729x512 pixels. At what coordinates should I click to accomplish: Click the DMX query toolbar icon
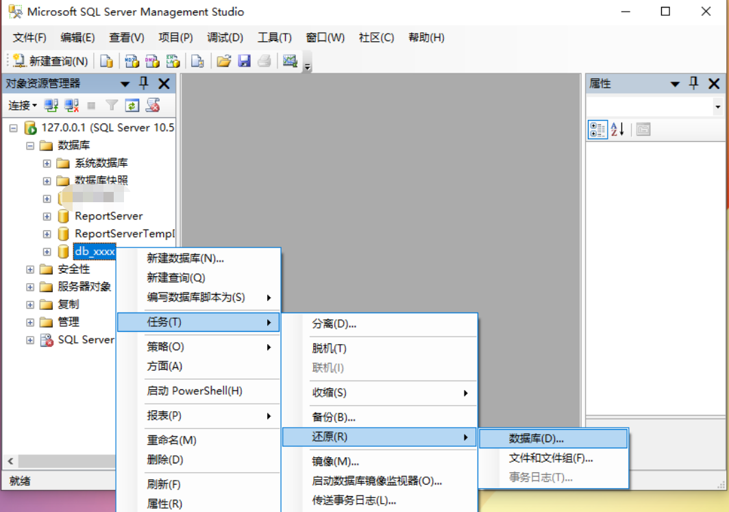click(x=152, y=61)
